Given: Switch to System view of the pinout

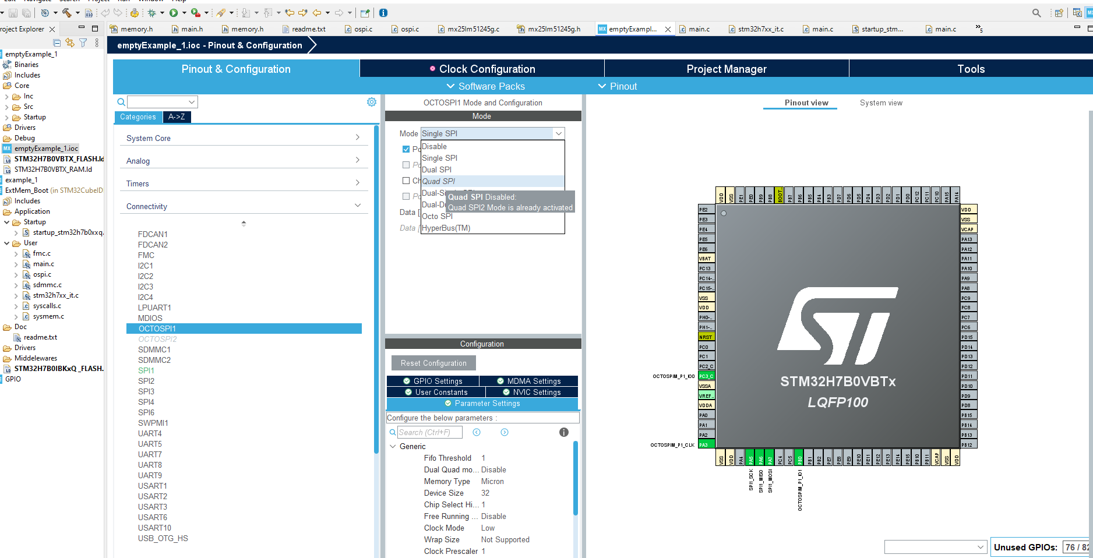Looking at the screenshot, I should [881, 103].
